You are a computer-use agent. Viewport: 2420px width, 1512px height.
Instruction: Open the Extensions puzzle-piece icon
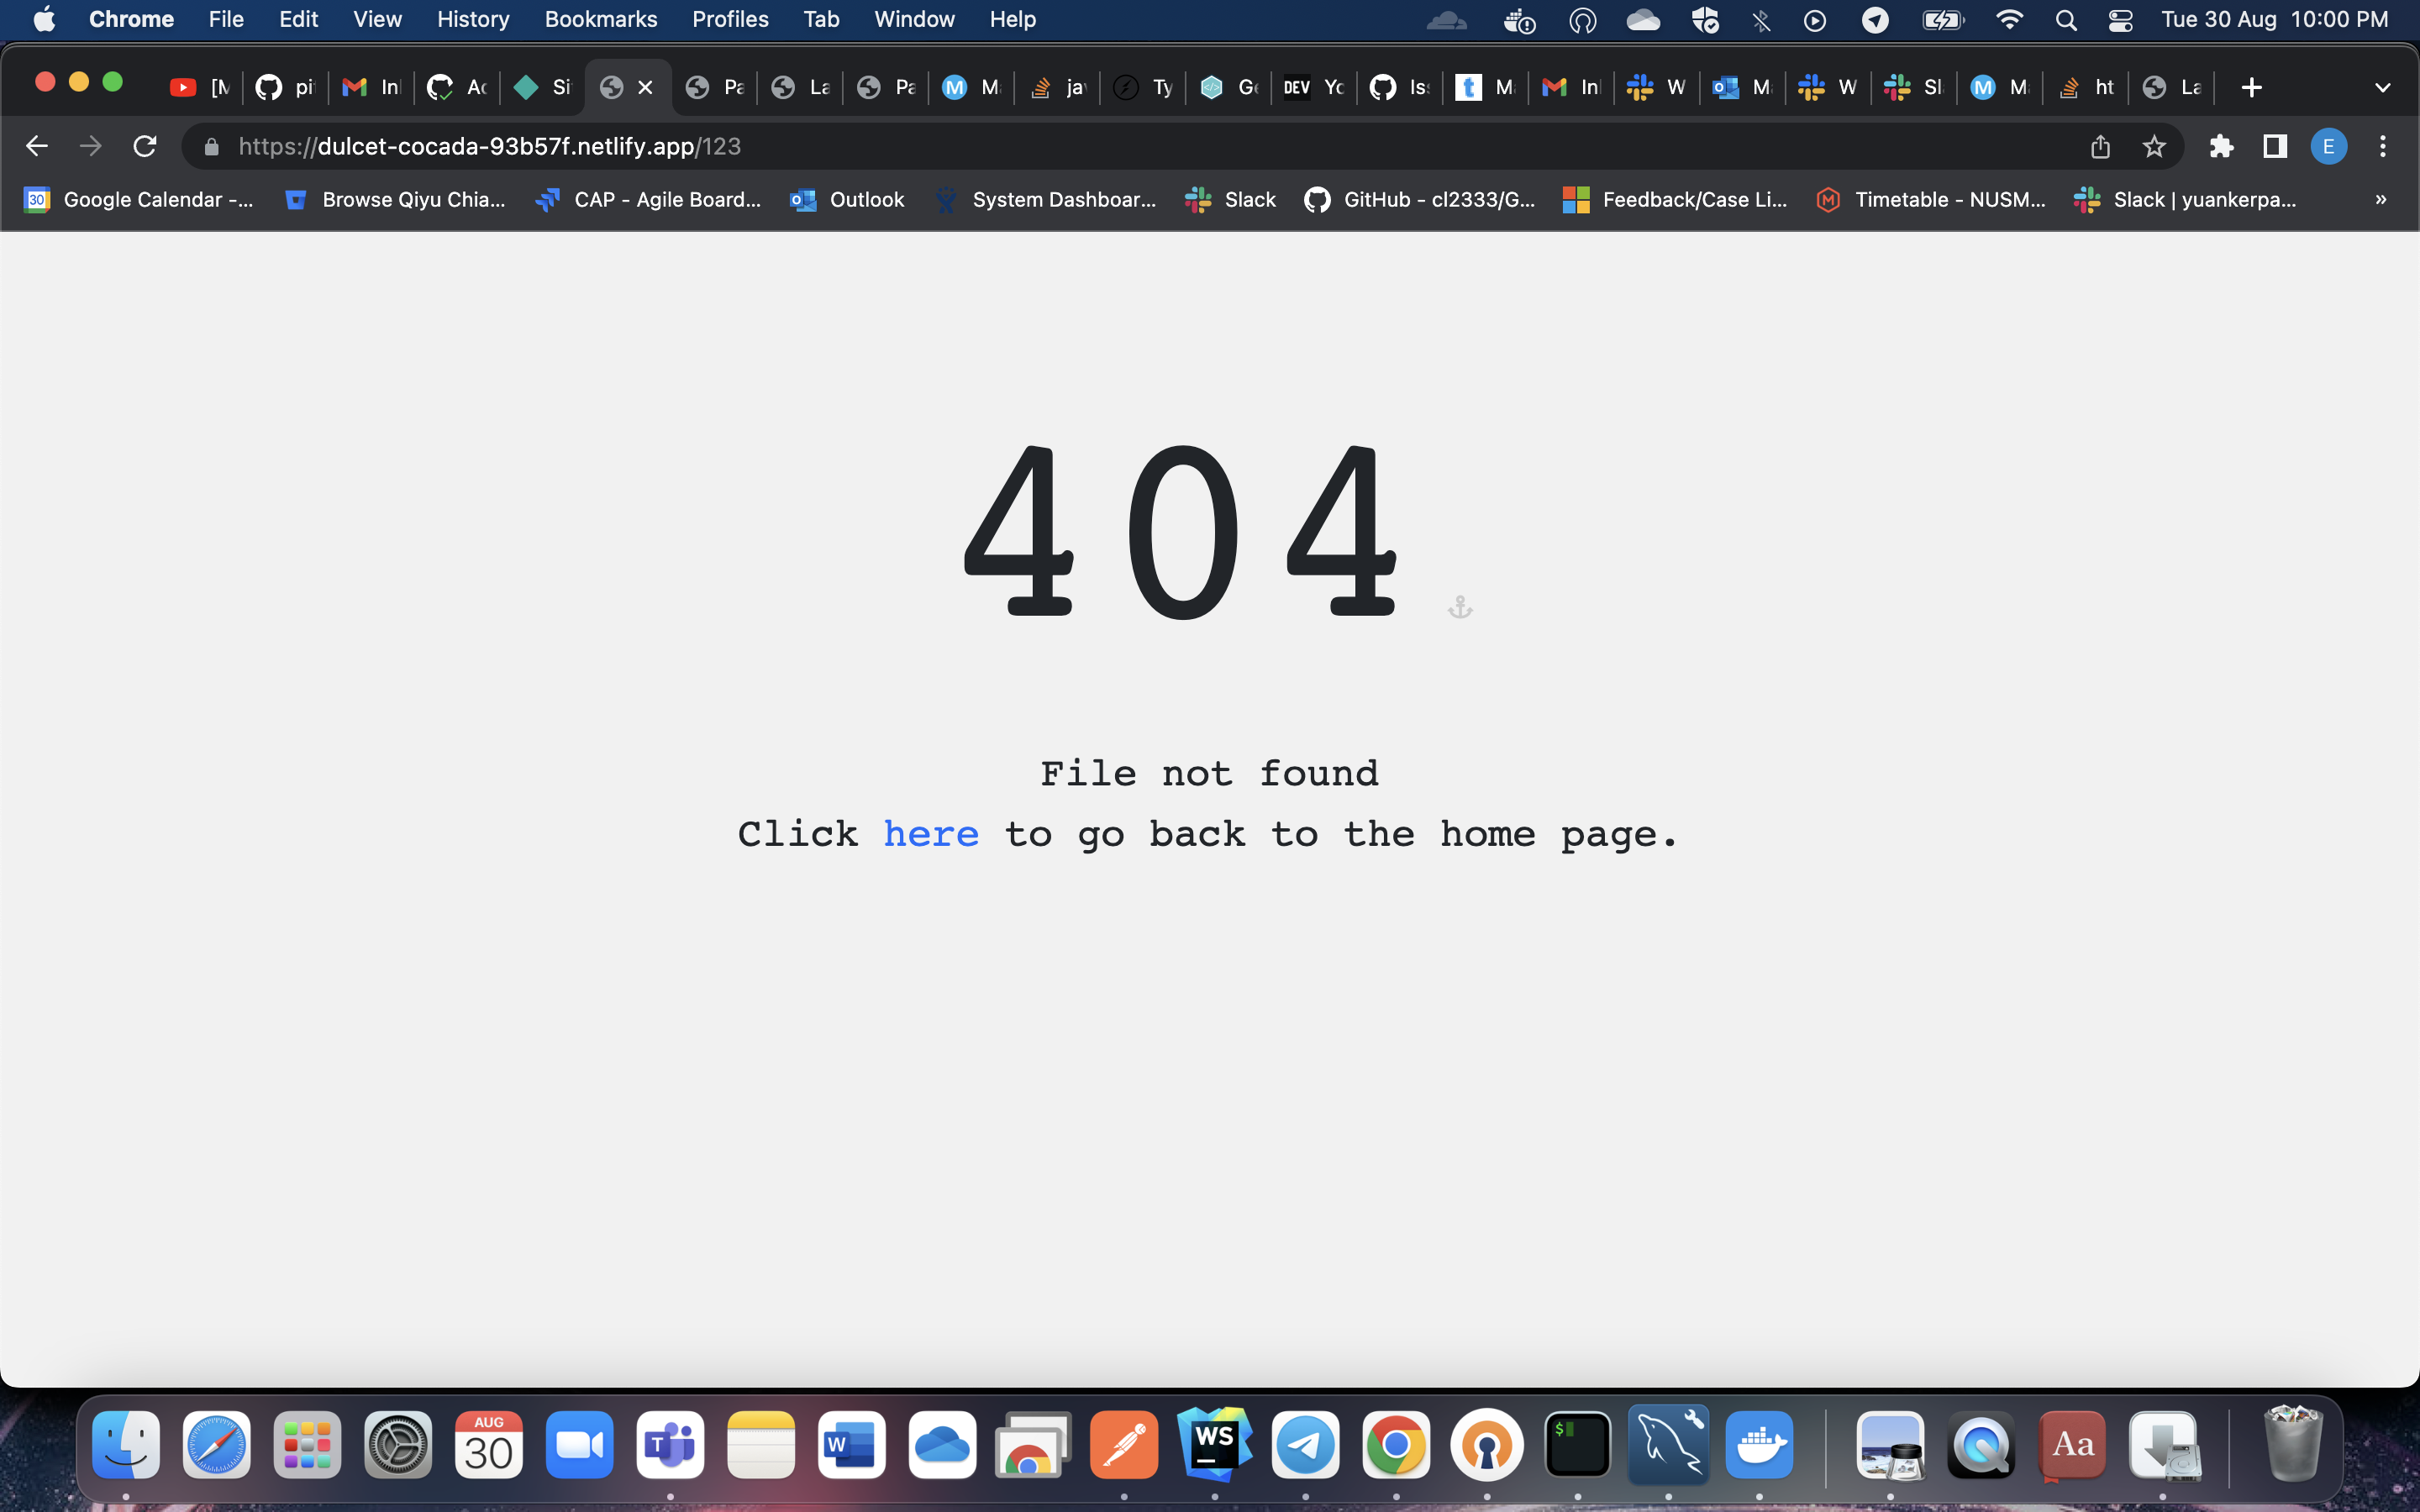click(2221, 147)
